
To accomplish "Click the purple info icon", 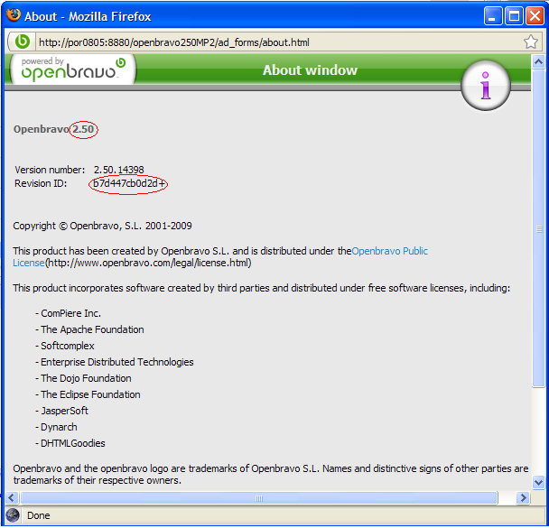I will [486, 86].
